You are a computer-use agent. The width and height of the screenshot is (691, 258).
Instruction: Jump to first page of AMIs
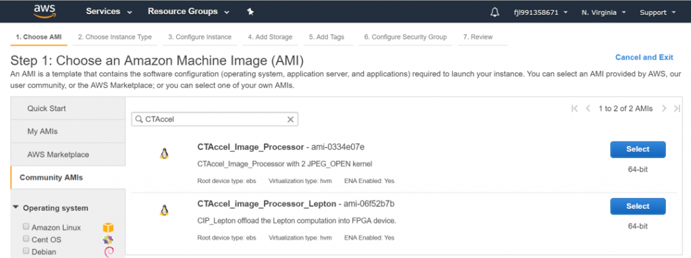tap(574, 109)
